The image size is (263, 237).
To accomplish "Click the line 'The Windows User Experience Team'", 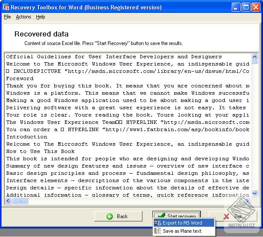I will [x=128, y=122].
